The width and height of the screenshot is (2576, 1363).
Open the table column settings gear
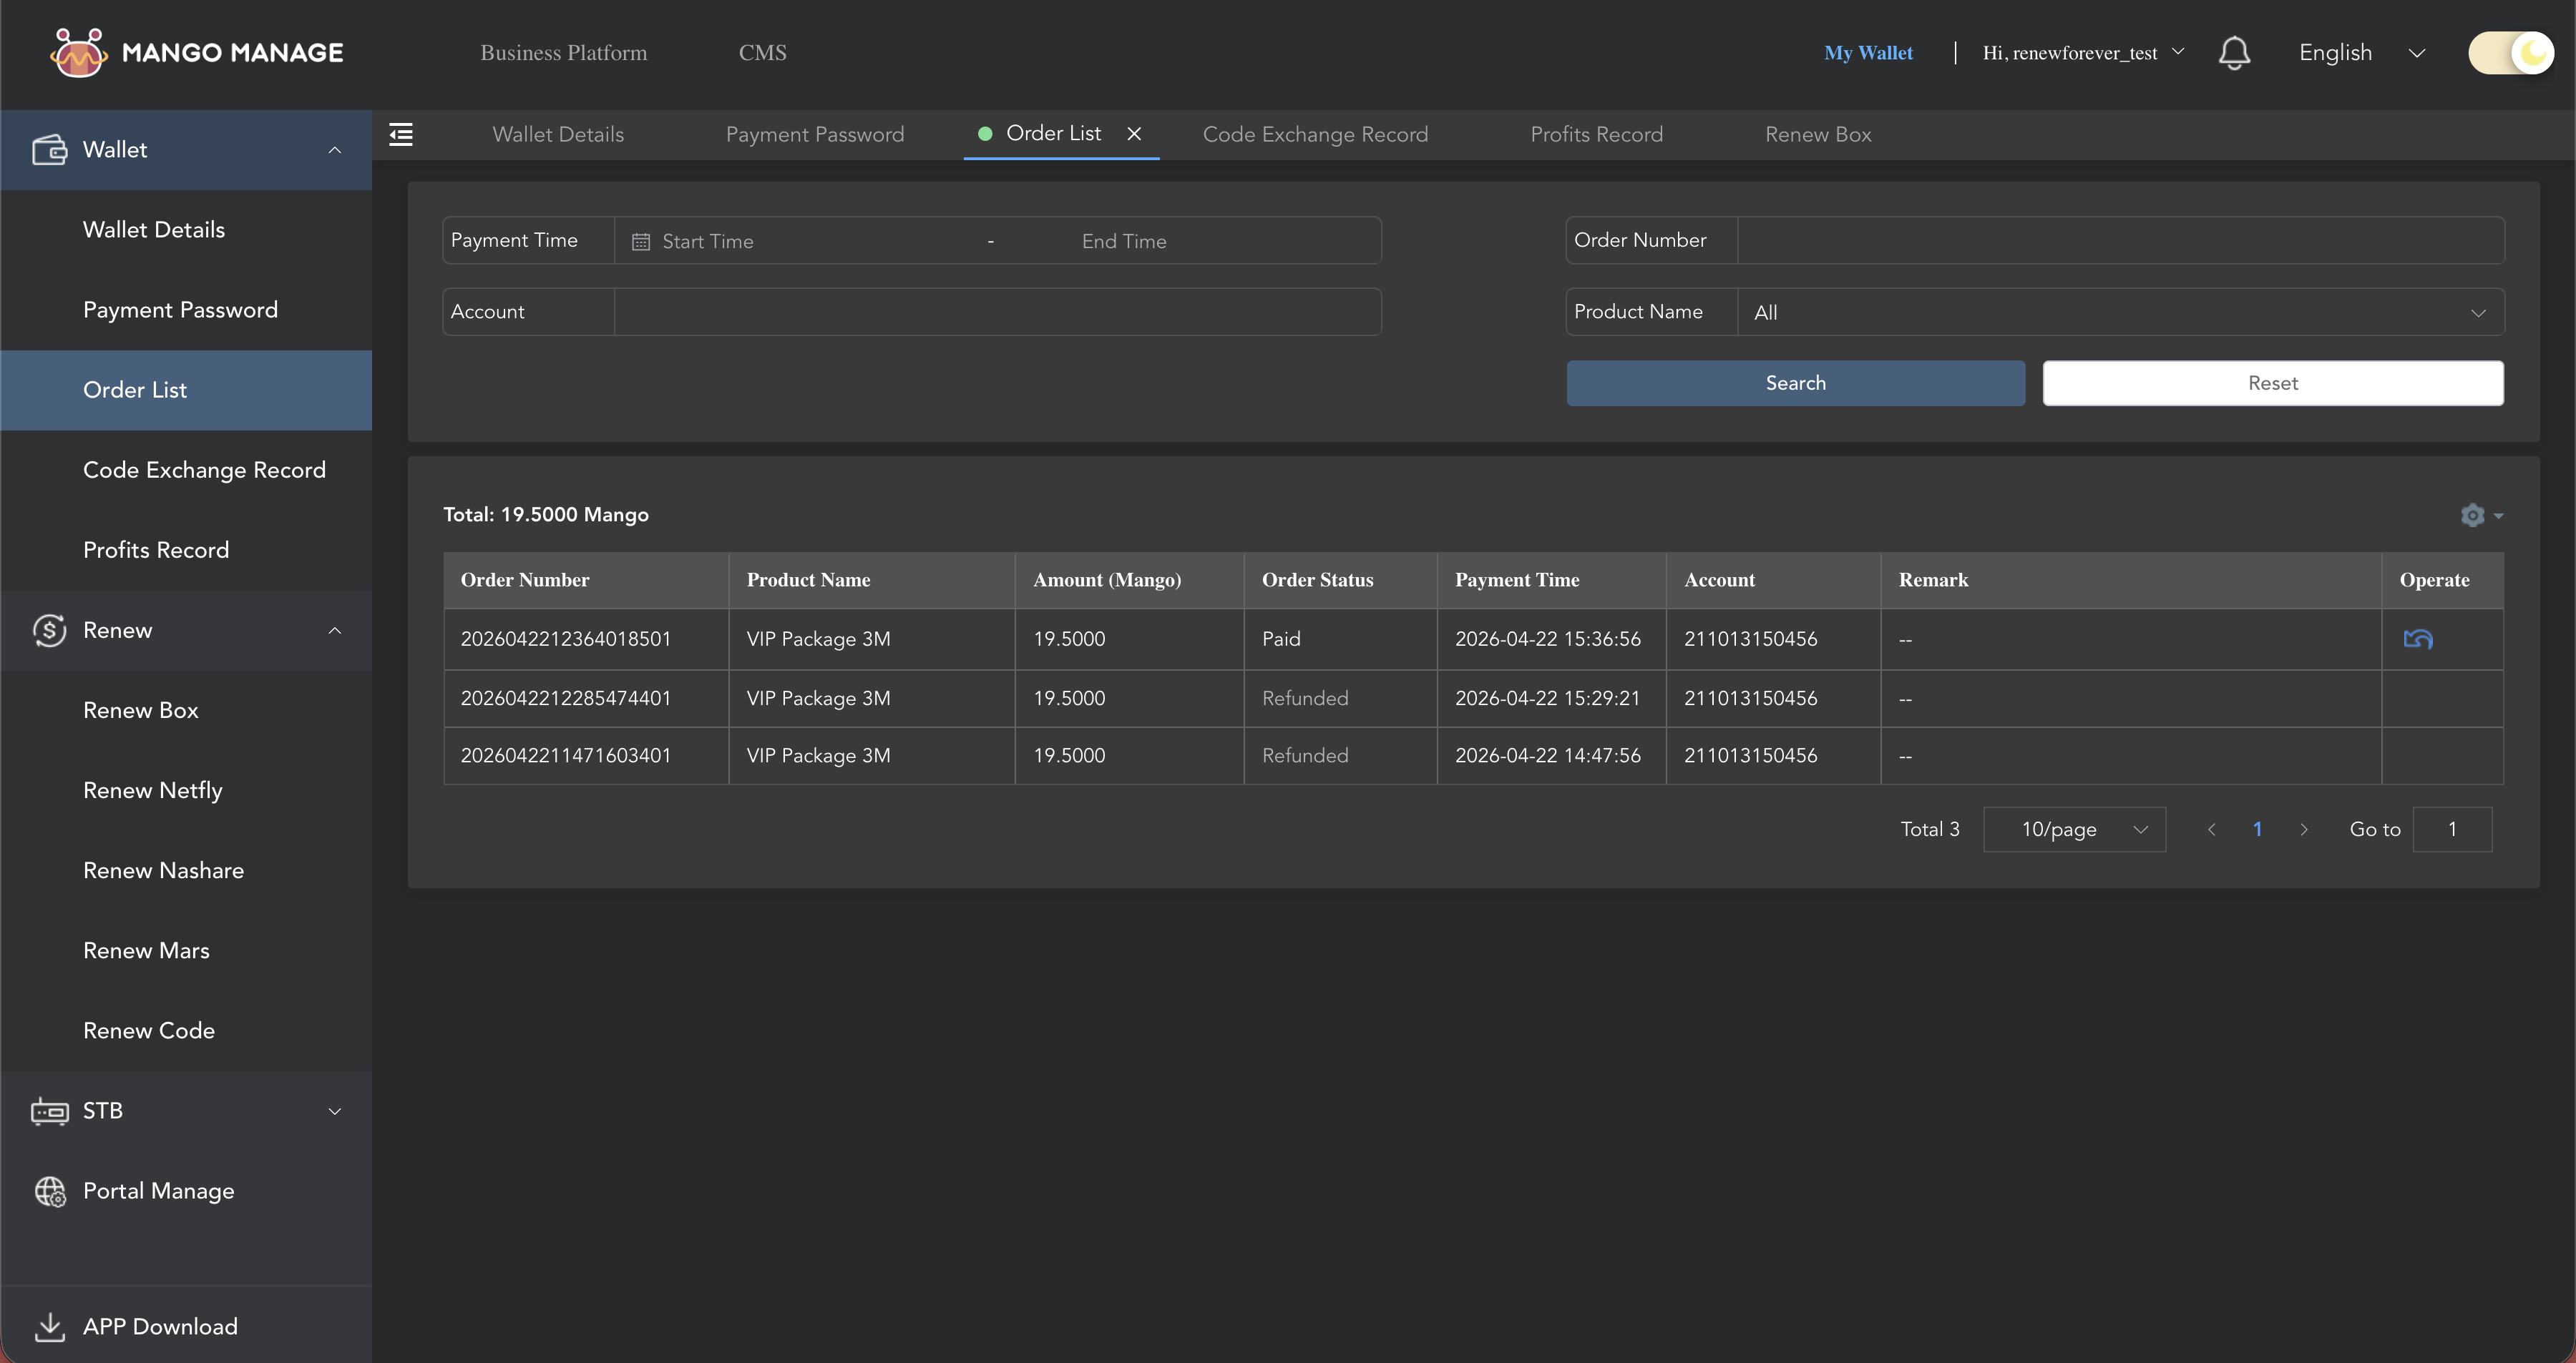pyautogui.click(x=2473, y=516)
